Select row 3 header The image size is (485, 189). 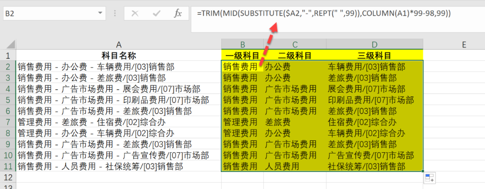click(8, 78)
